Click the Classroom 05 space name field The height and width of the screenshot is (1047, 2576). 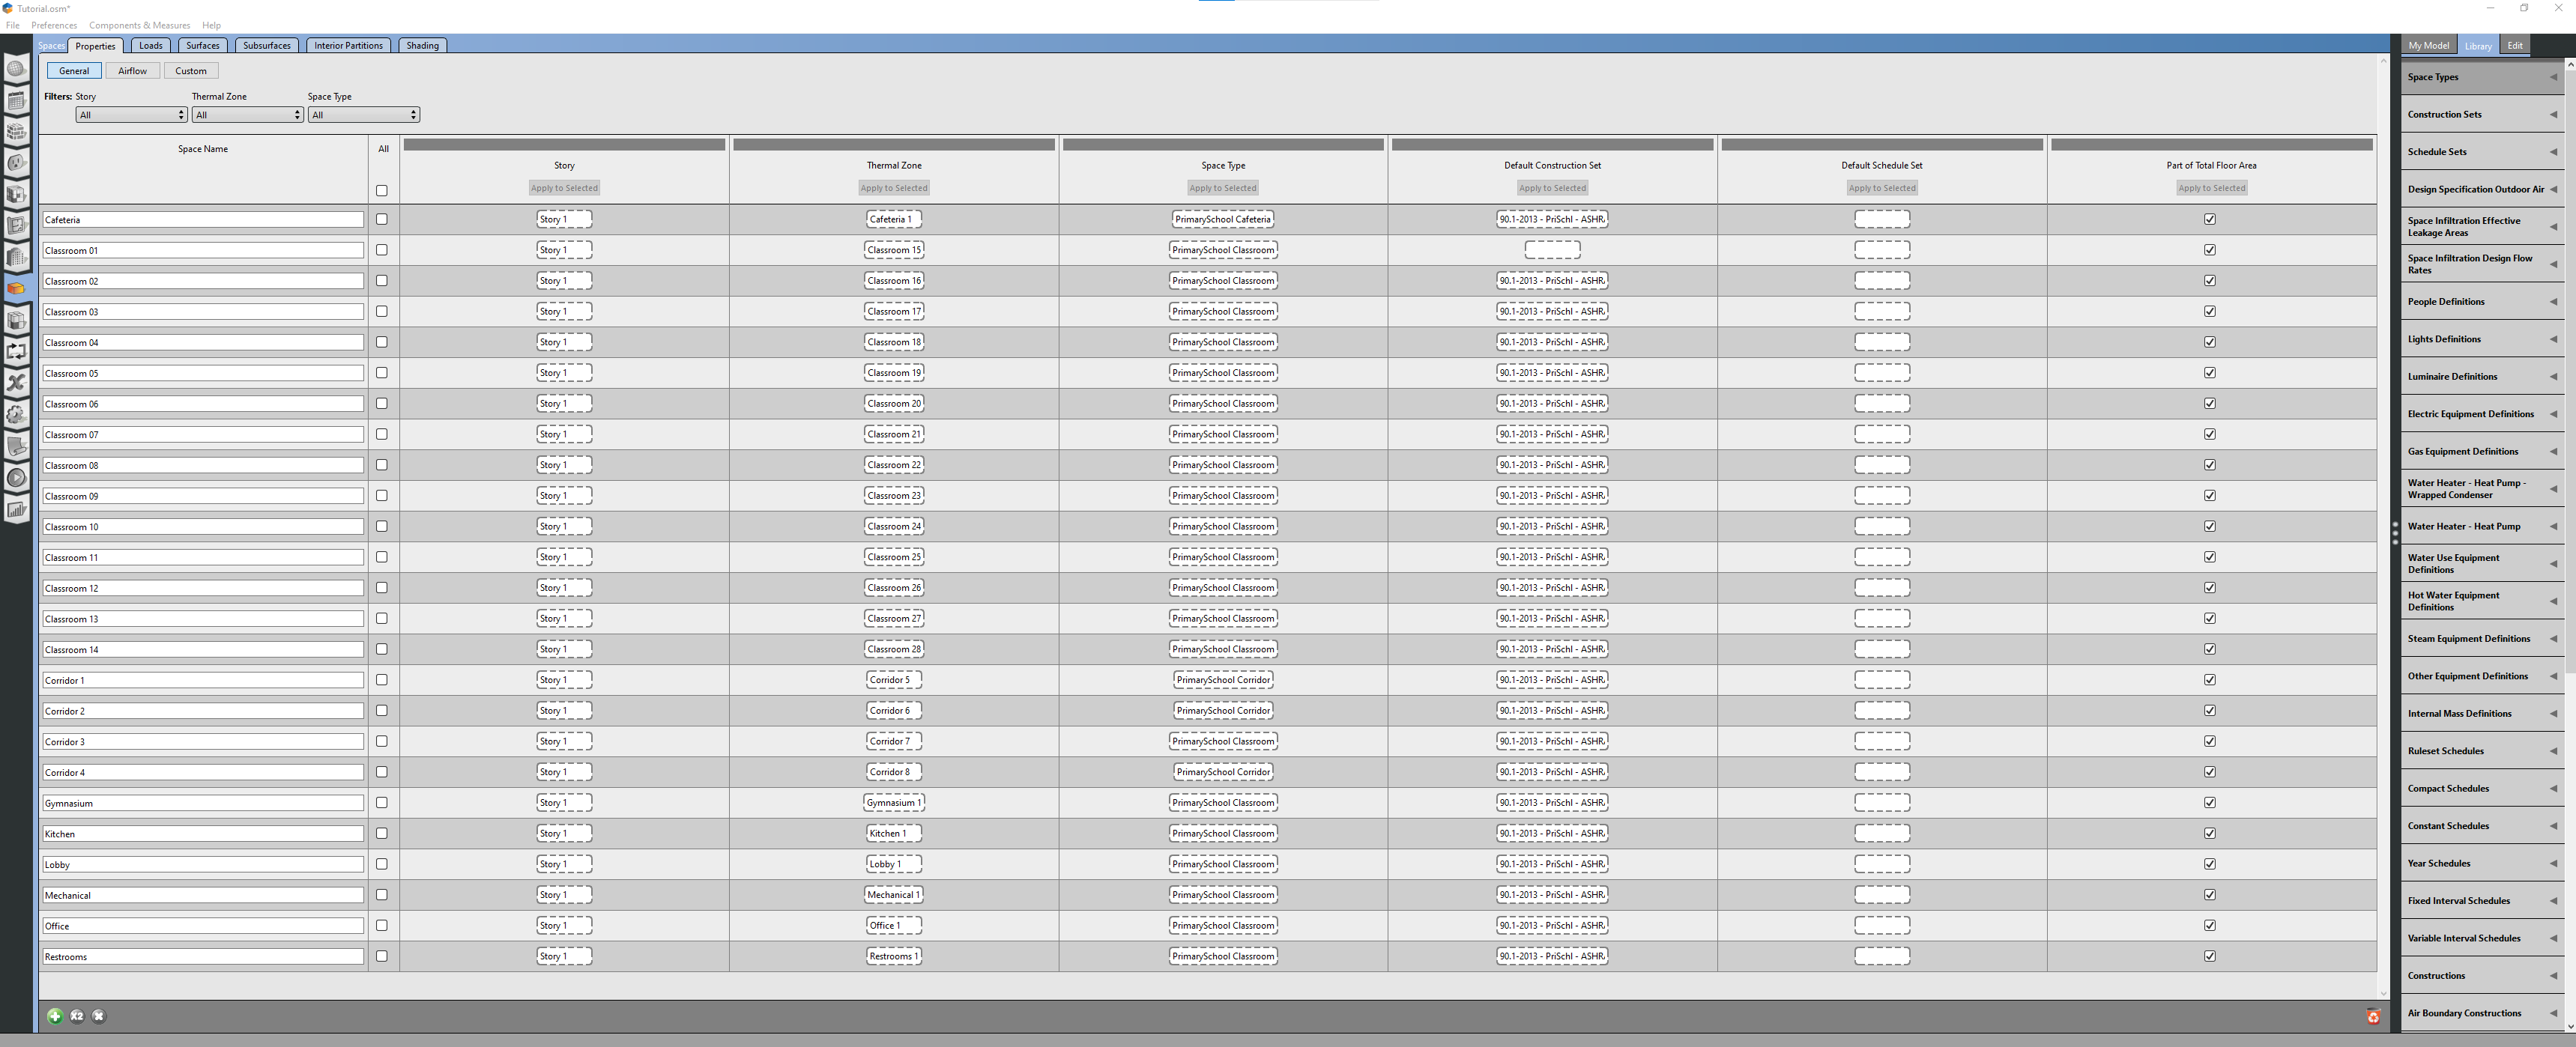(x=203, y=373)
